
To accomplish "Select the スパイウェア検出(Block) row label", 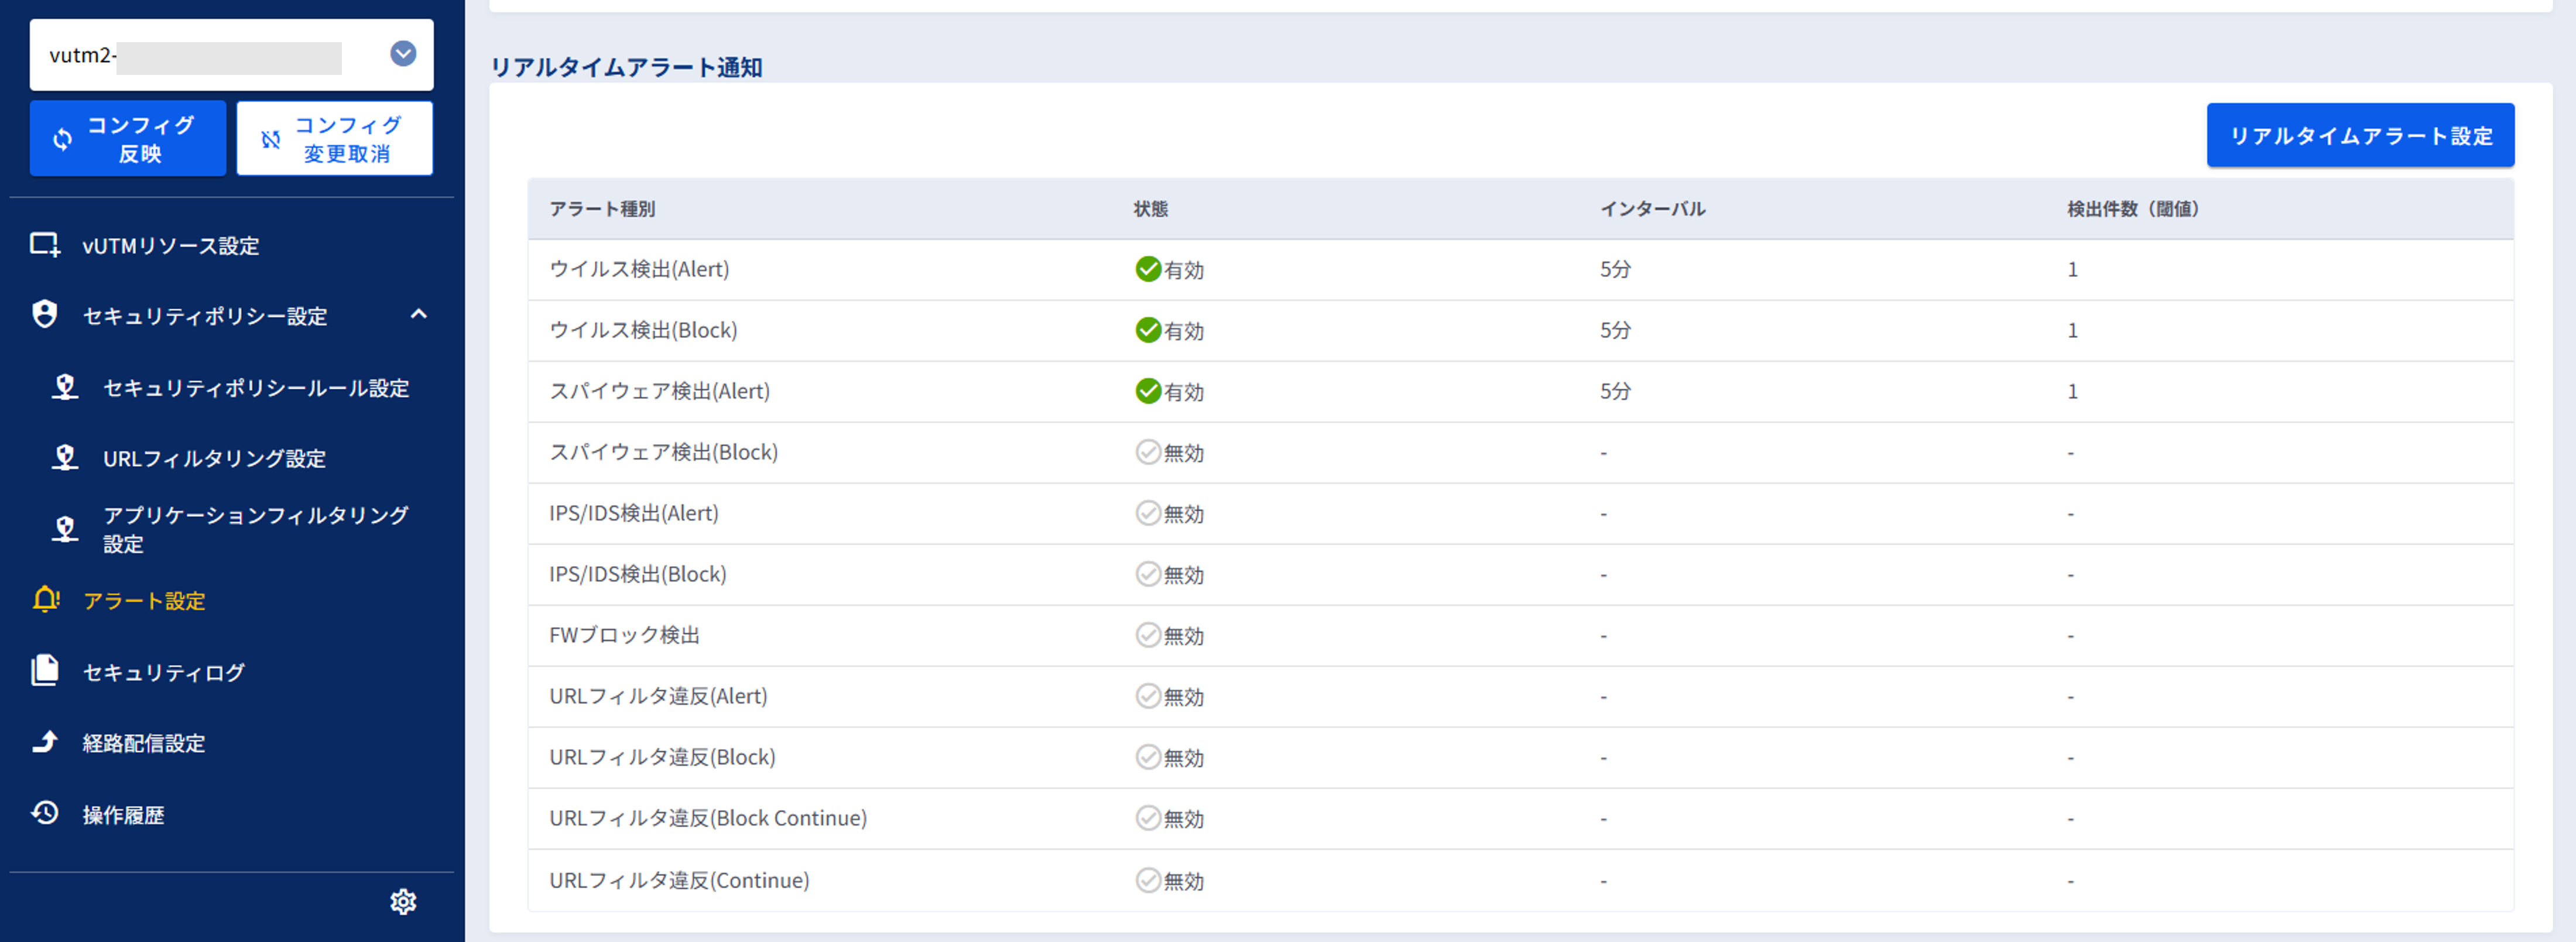I will tap(663, 452).
